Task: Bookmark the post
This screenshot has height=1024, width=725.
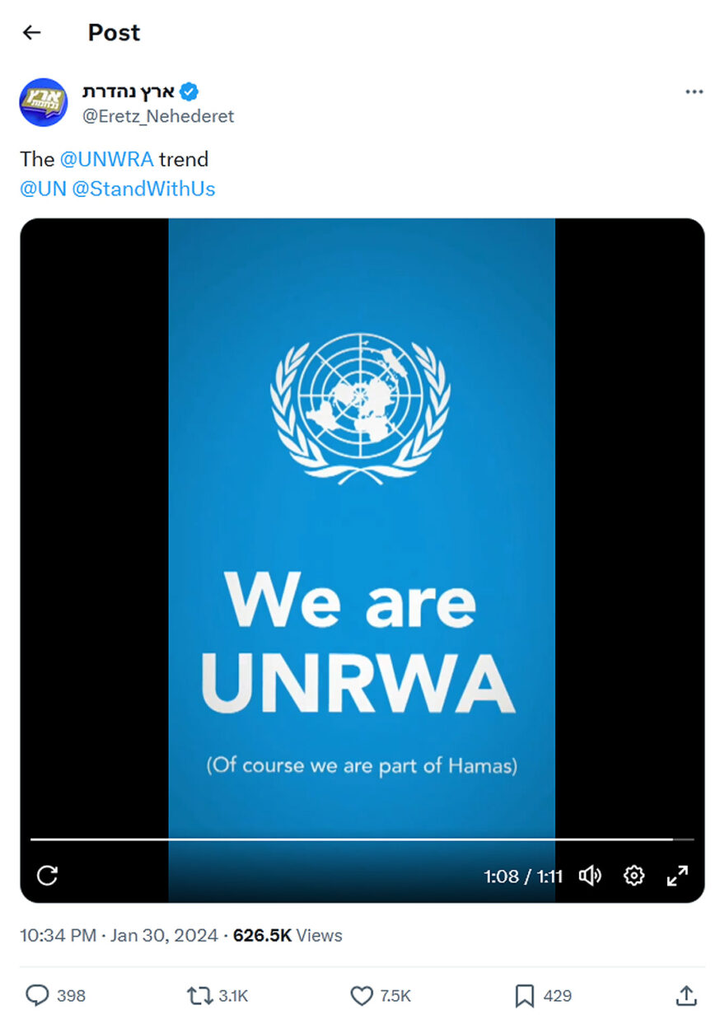Action: 524,996
